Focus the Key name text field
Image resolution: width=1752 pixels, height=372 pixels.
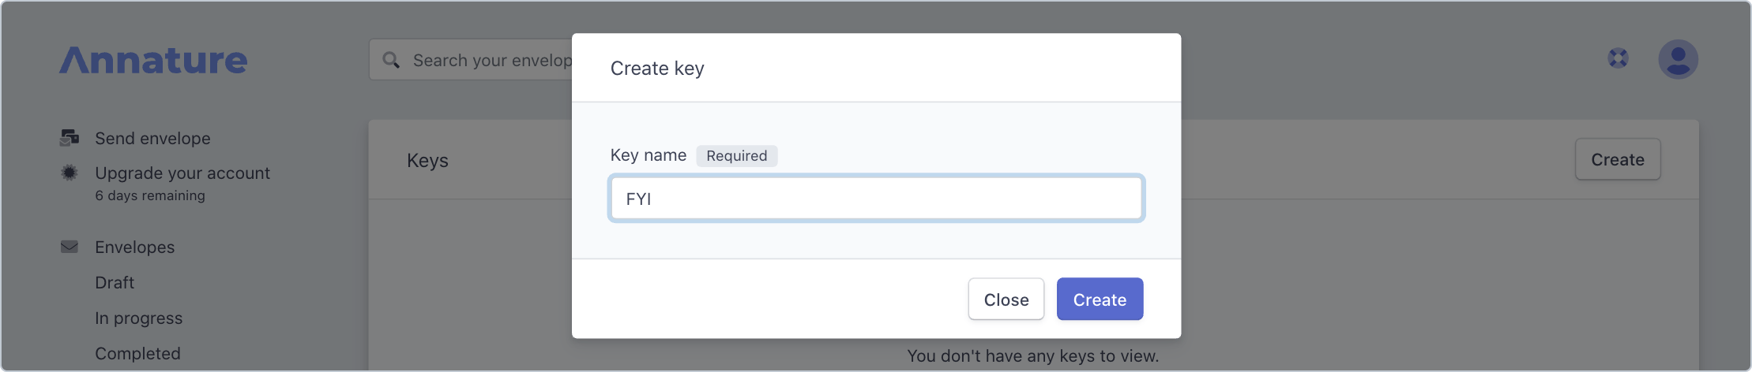click(x=876, y=199)
